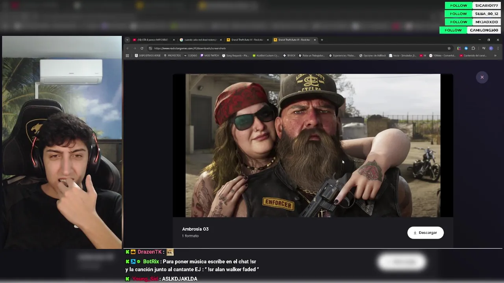504x283 pixels.
Task: Click the Descargar download button
Action: click(x=425, y=233)
